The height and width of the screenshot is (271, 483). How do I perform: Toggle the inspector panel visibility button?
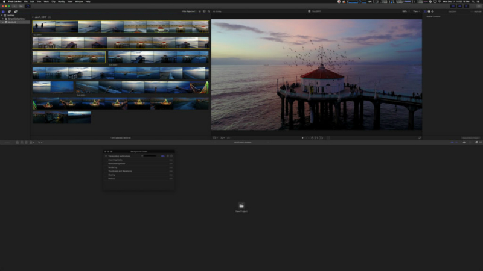coord(467,6)
